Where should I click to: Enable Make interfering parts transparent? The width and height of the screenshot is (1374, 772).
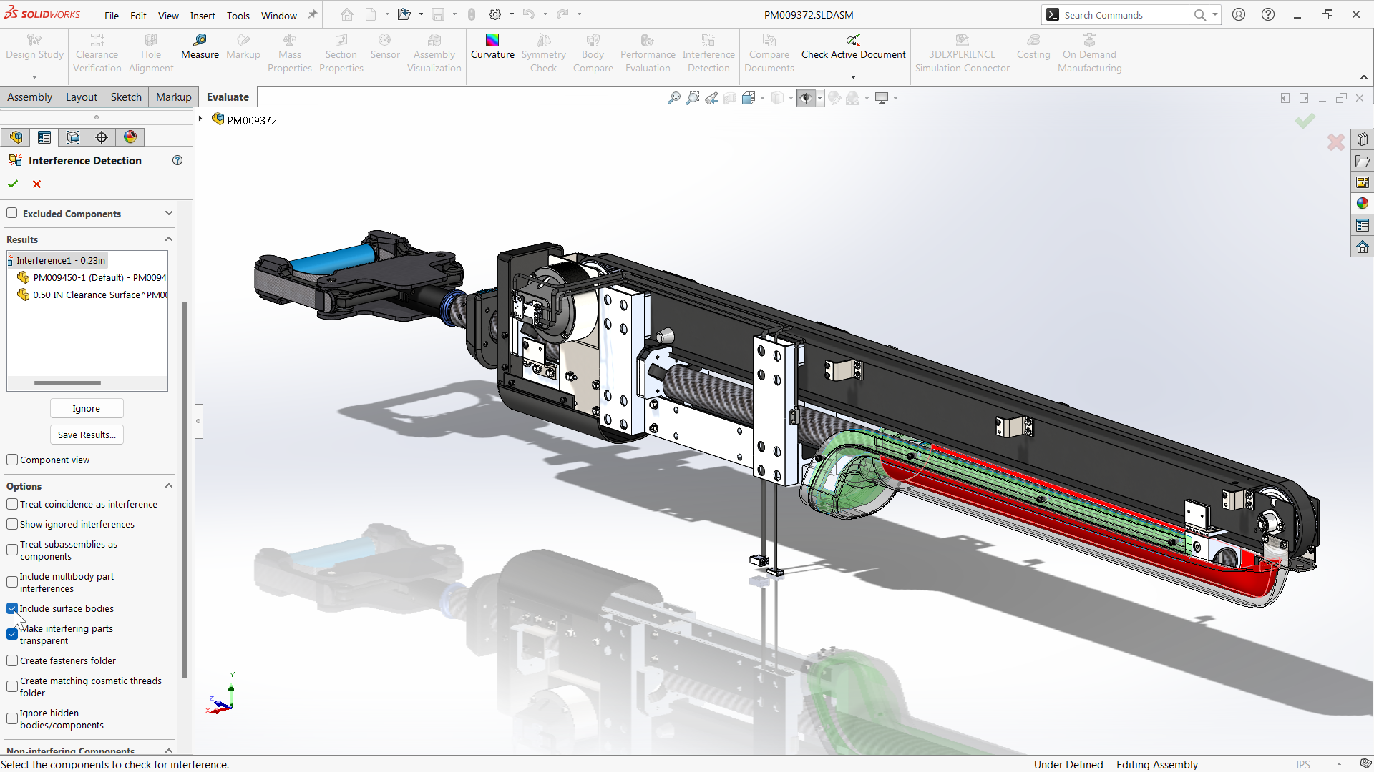pos(13,633)
